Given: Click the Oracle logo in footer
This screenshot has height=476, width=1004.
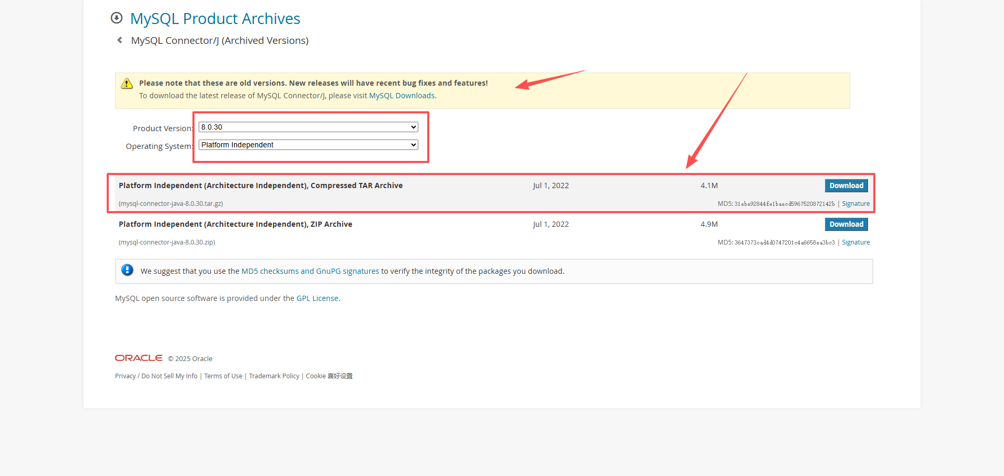Looking at the screenshot, I should point(139,358).
